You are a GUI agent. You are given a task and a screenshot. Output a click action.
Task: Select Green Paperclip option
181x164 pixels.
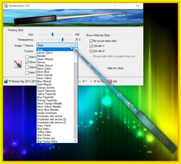pos(55,91)
